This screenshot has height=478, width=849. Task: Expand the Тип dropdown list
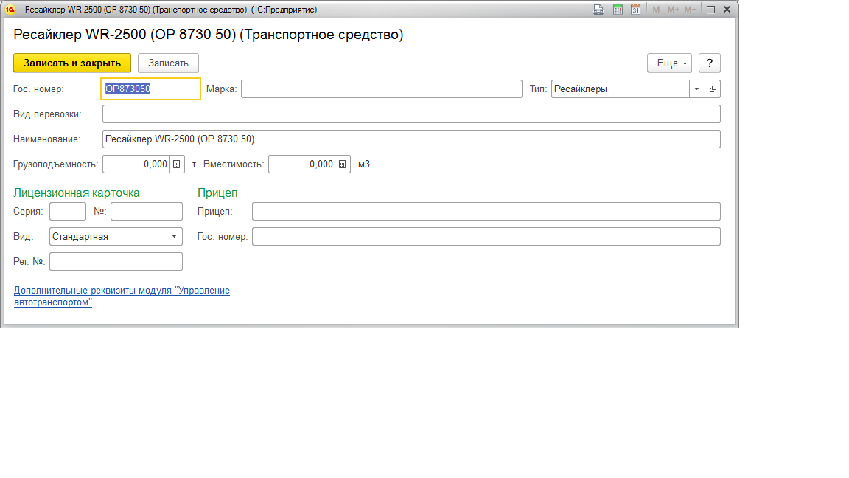696,89
